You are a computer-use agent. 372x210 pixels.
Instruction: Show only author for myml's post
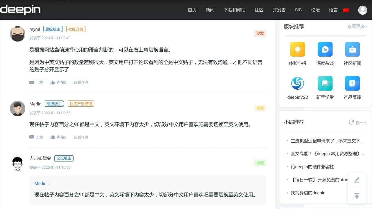(81, 82)
